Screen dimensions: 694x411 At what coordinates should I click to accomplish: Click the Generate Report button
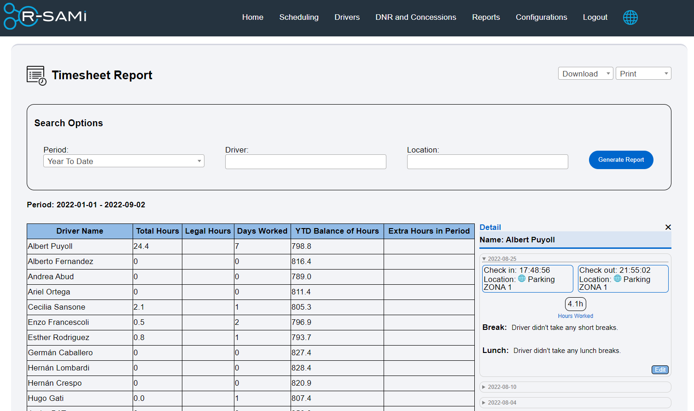[x=621, y=159]
